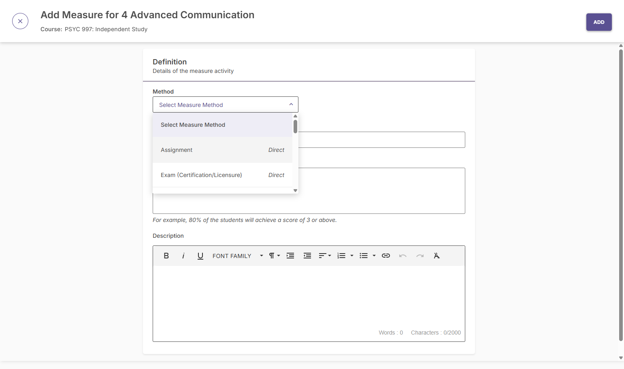624x369 pixels.
Task: Click the 'Characters : 0/2000' counter
Action: coord(436,333)
